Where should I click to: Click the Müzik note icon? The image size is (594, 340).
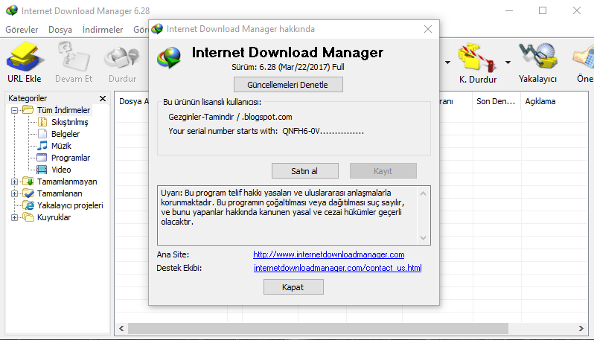coord(42,145)
